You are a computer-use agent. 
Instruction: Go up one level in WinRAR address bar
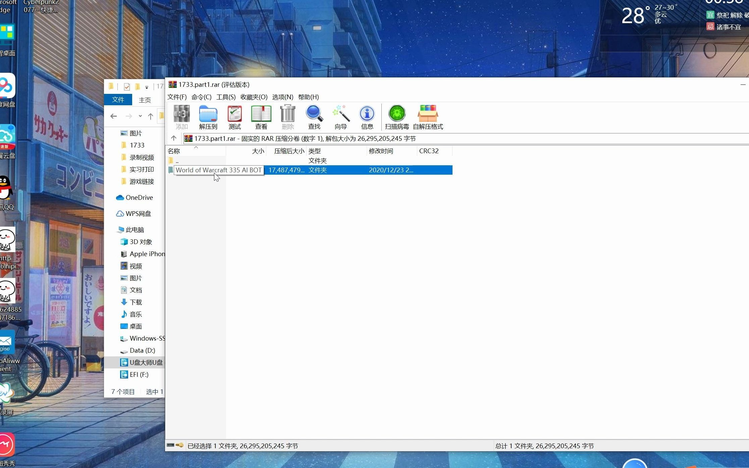[x=173, y=138]
